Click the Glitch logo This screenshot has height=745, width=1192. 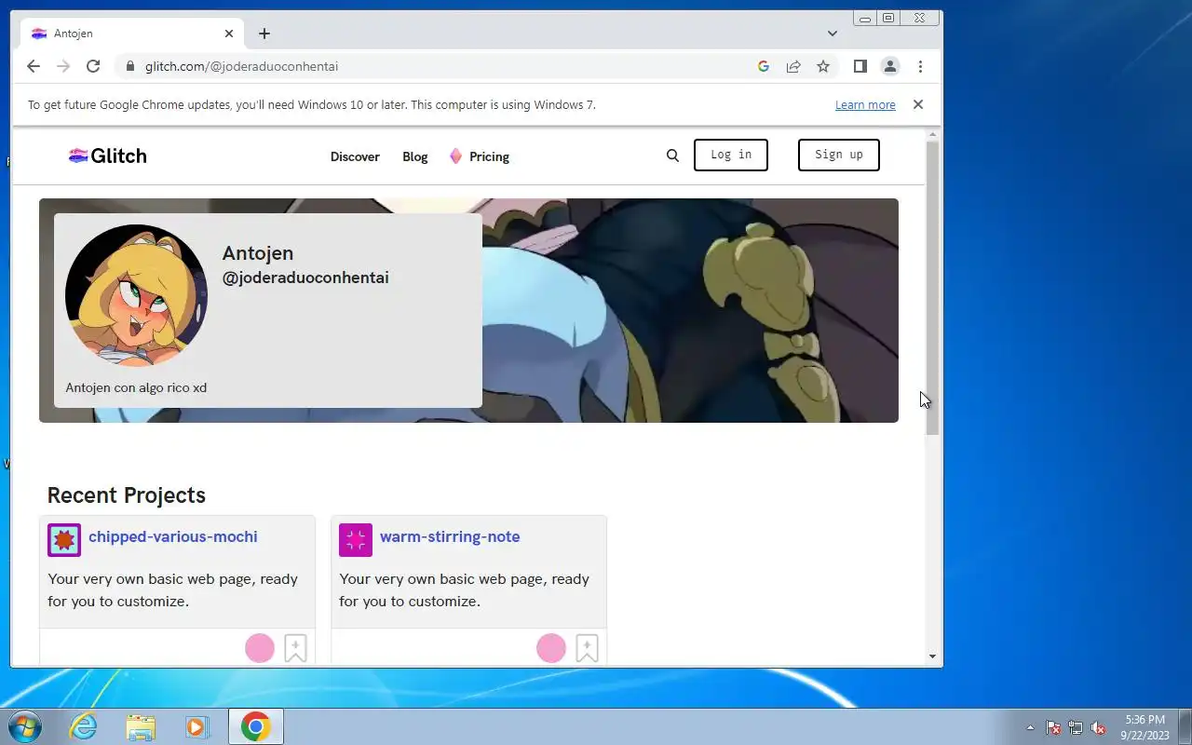(108, 156)
